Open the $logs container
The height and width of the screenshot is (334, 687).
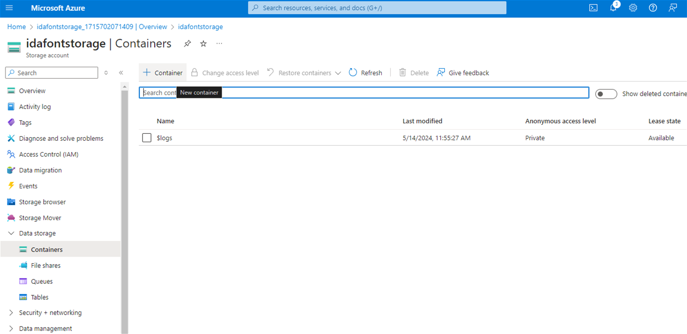(164, 138)
